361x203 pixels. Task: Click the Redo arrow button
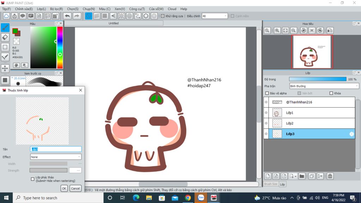tap(77, 16)
